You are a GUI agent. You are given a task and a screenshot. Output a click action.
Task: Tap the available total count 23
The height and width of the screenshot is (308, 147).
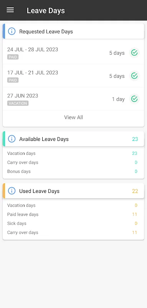(x=135, y=139)
